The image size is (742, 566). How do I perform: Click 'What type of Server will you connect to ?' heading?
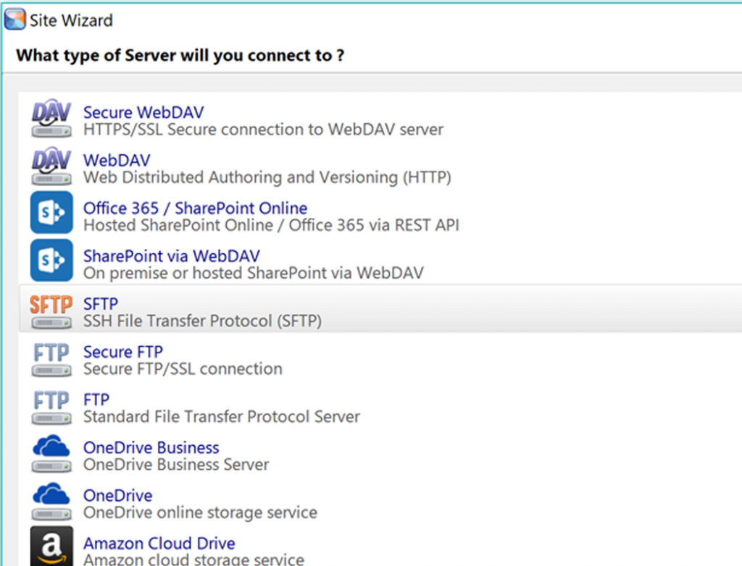coord(180,55)
